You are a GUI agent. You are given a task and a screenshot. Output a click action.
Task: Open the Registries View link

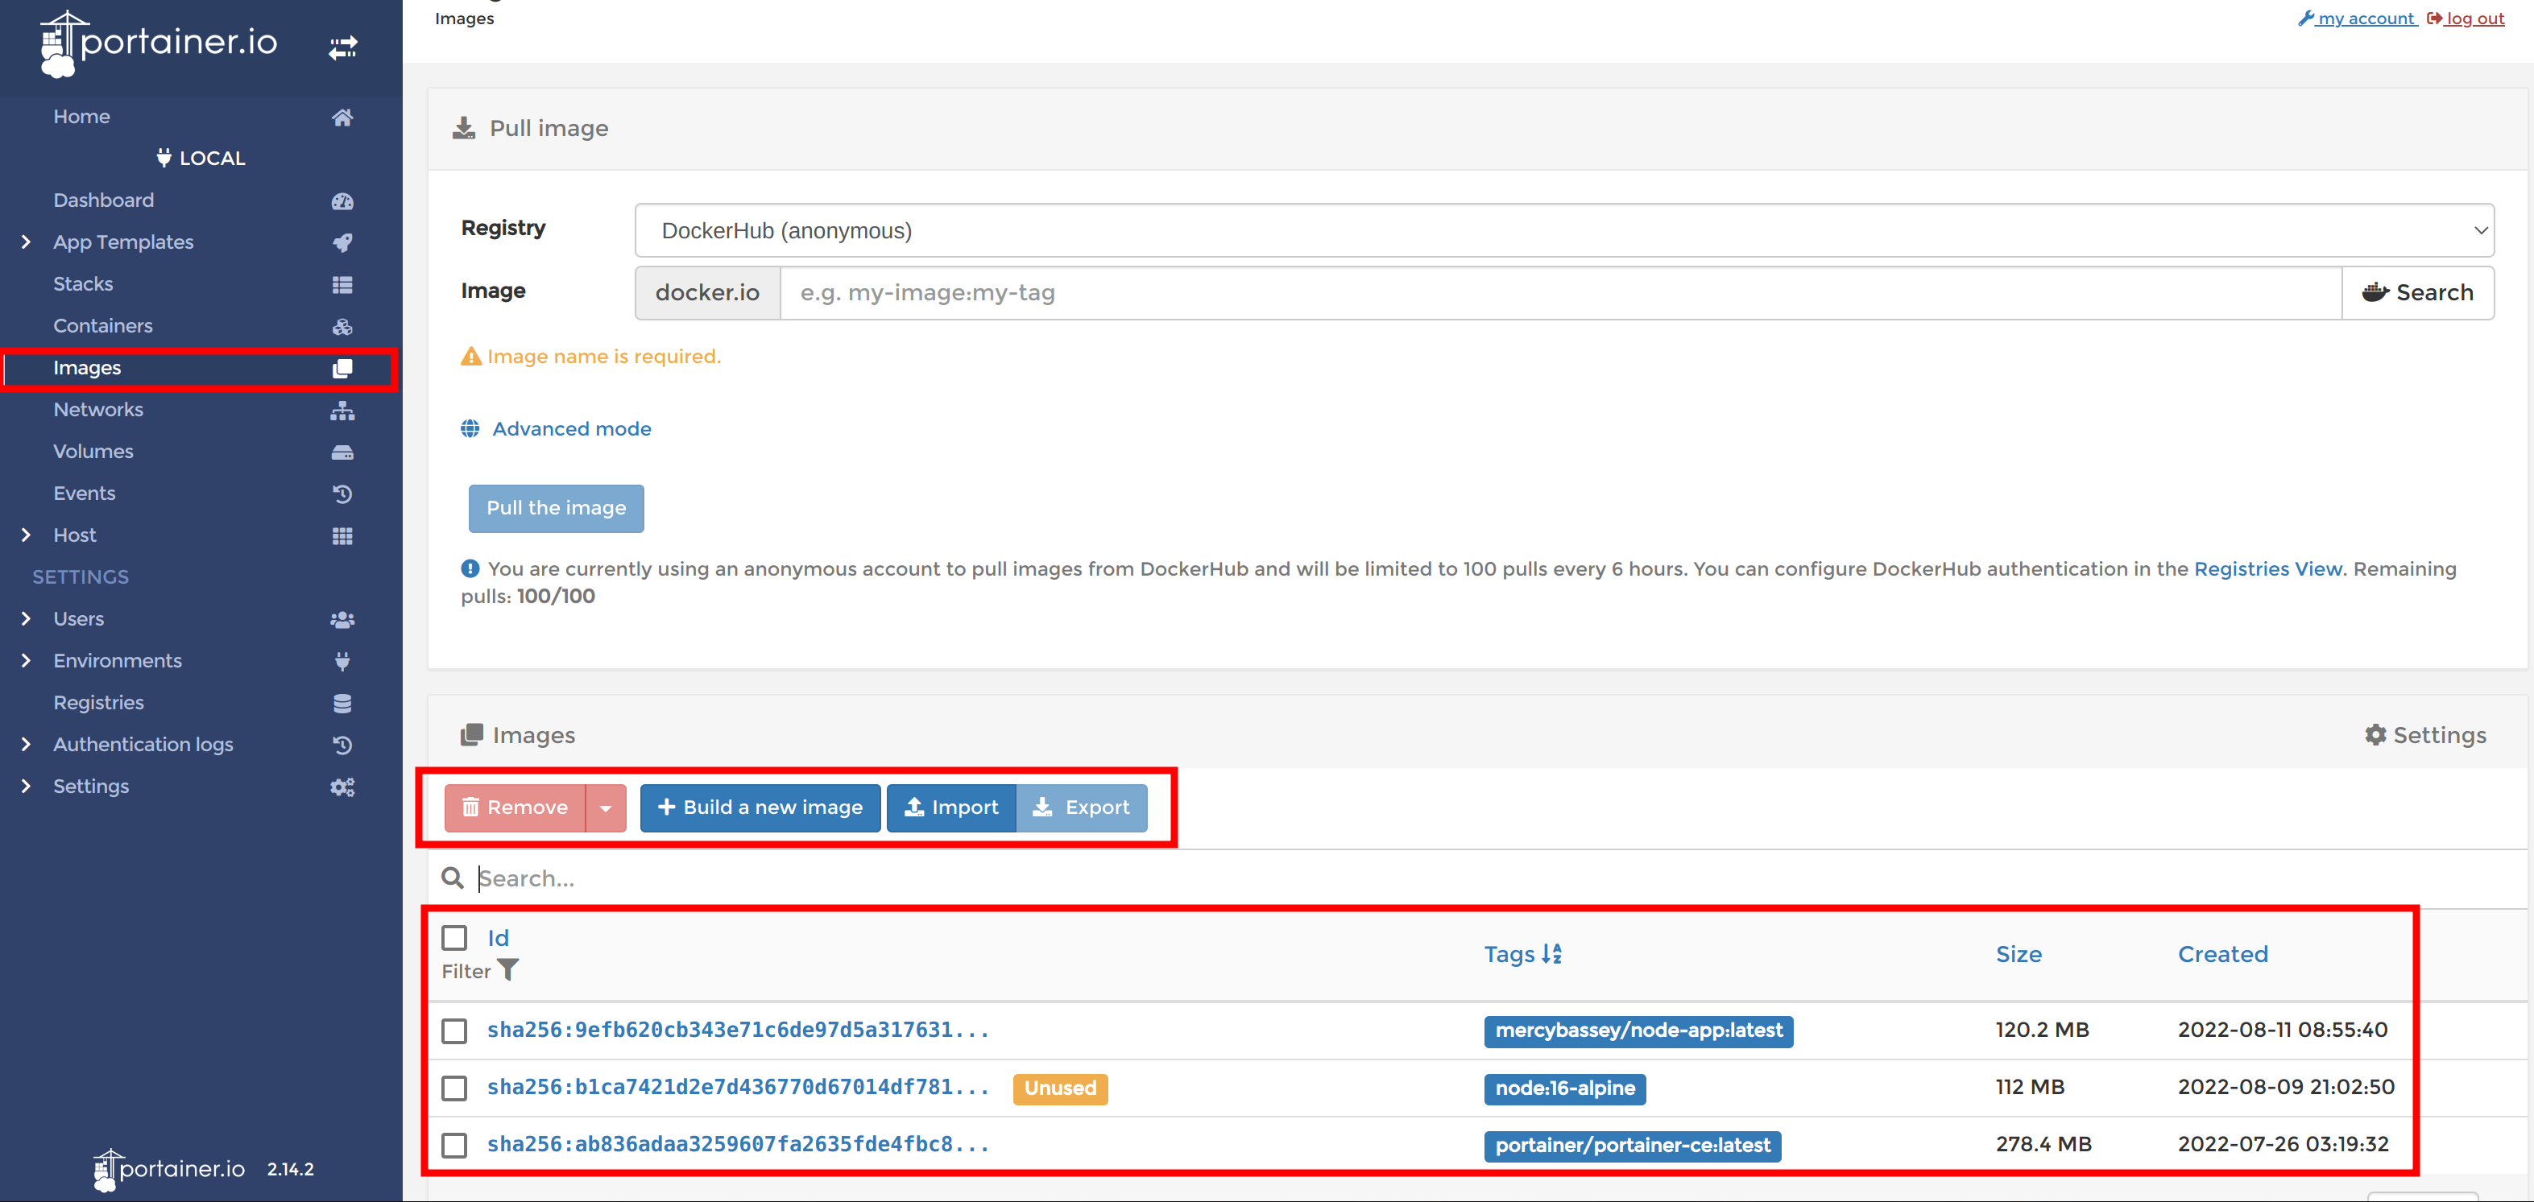[2267, 568]
